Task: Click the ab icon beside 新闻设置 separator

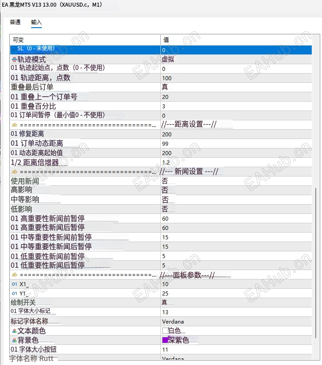Action: pos(14,172)
